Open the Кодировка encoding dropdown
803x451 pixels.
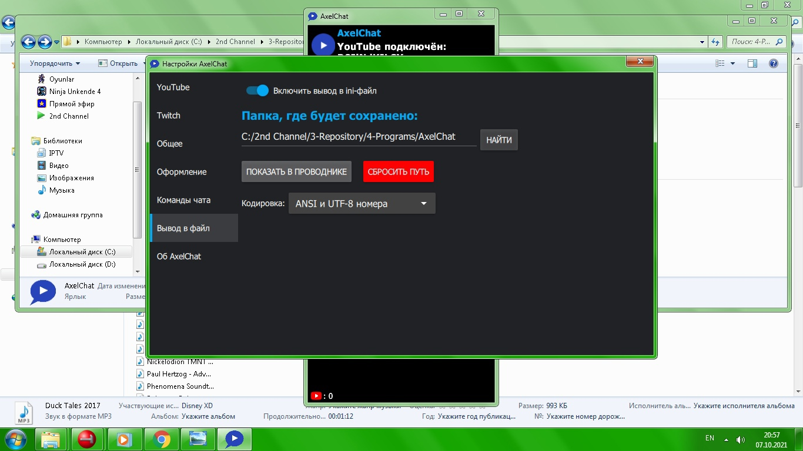point(362,204)
